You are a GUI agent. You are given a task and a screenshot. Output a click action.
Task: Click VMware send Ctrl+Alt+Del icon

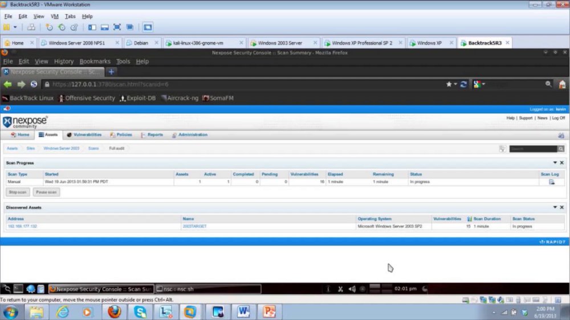click(31, 27)
